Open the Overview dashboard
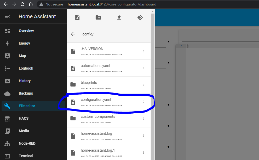Image resolution: width=259 pixels, height=160 pixels. coord(33,31)
